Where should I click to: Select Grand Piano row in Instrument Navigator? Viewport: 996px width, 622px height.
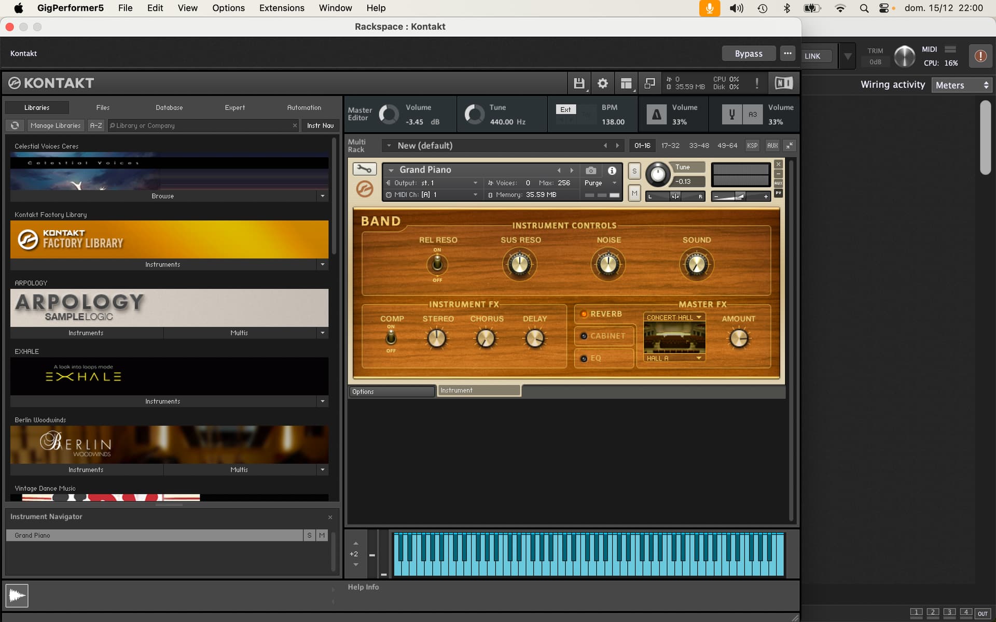(154, 535)
